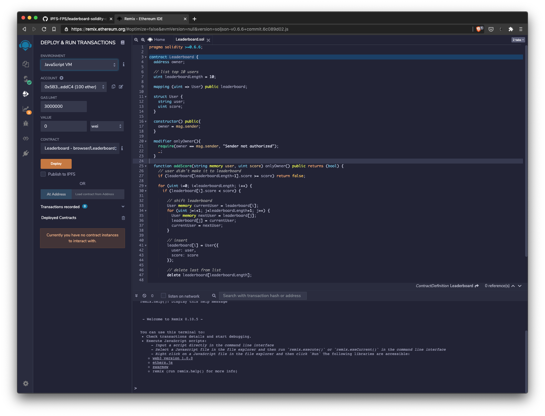The image size is (545, 416).
Task: Open the Solidity compiler panel
Action: tap(26, 79)
